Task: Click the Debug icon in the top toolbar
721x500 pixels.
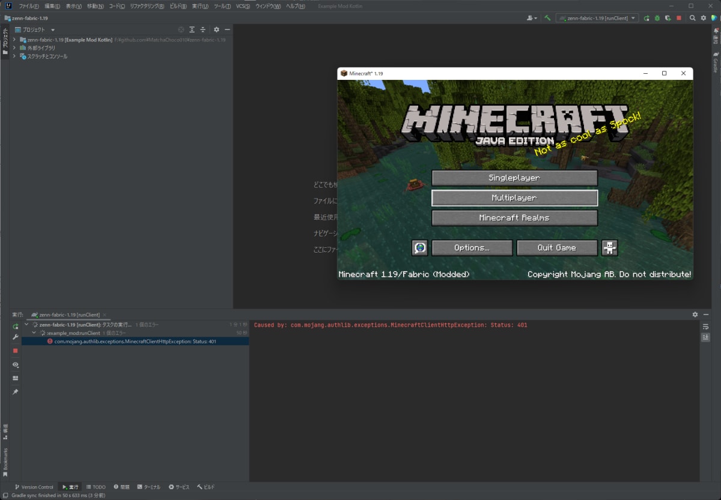Action: (656, 18)
